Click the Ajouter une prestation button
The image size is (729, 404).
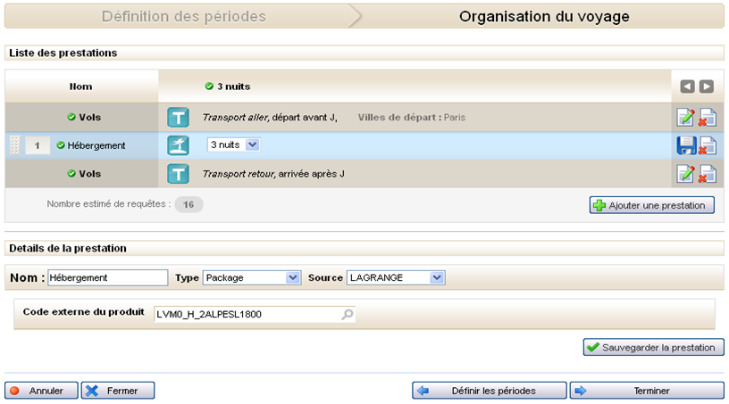[x=652, y=205]
